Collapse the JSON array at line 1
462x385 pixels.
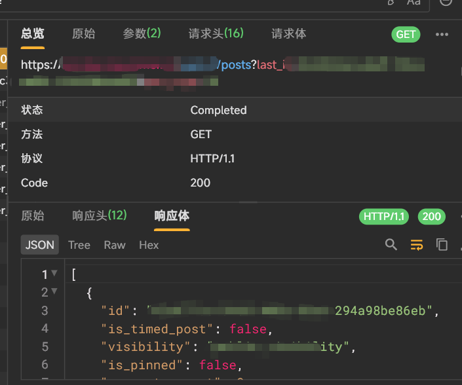pos(54,274)
